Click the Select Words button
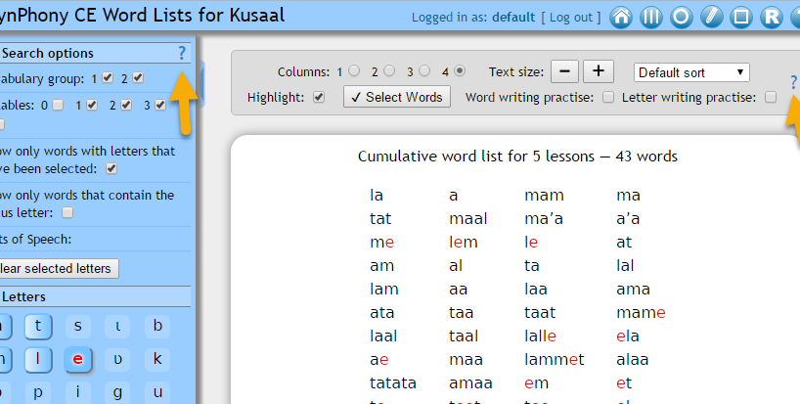 (x=397, y=97)
